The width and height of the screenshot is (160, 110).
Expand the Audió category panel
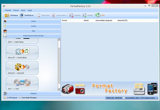32,26
